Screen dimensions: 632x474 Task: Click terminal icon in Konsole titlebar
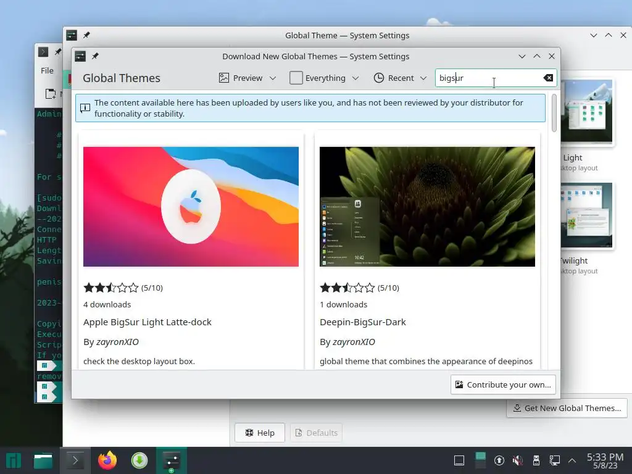(43, 52)
